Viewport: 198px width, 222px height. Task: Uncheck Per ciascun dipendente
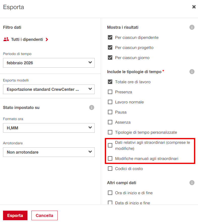pos(110,37)
